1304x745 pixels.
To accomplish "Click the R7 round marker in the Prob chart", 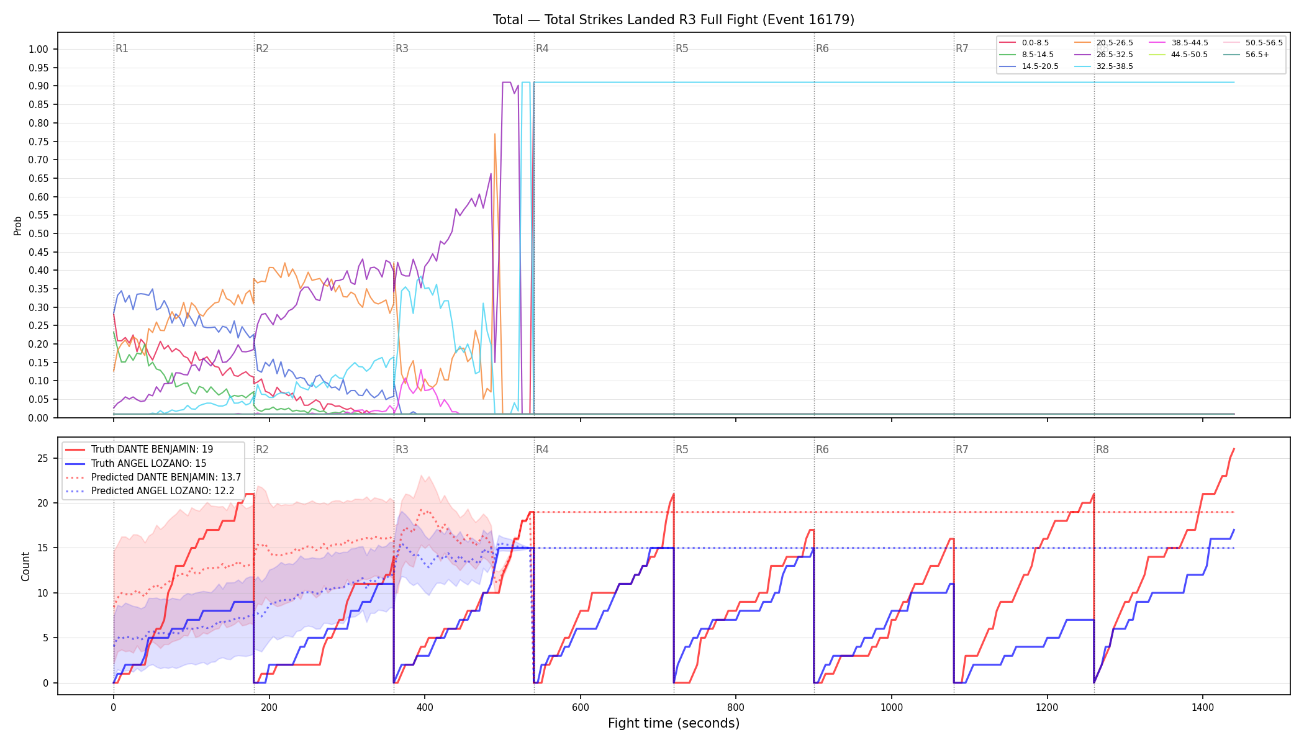I will (962, 48).
